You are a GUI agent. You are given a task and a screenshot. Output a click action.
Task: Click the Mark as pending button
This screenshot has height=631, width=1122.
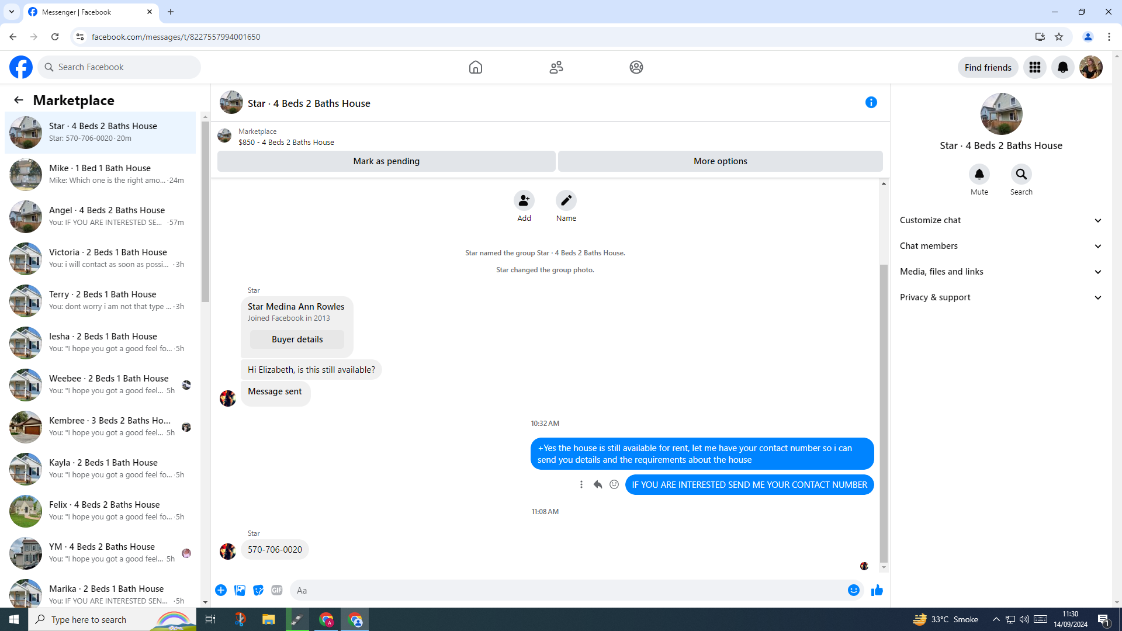pos(386,161)
